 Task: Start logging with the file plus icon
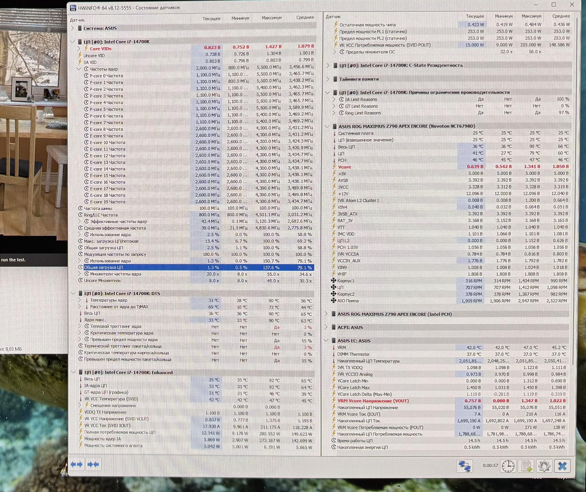(x=526, y=466)
